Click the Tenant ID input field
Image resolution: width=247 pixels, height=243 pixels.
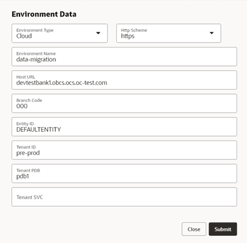pos(124,150)
